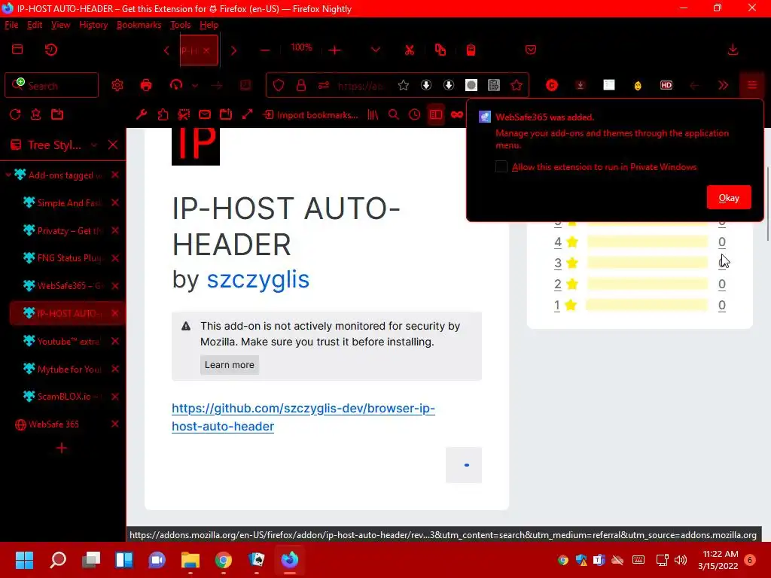Click the magnifier find icon in bookmarks toolbar
Image resolution: width=771 pixels, height=578 pixels.
pyautogui.click(x=393, y=114)
